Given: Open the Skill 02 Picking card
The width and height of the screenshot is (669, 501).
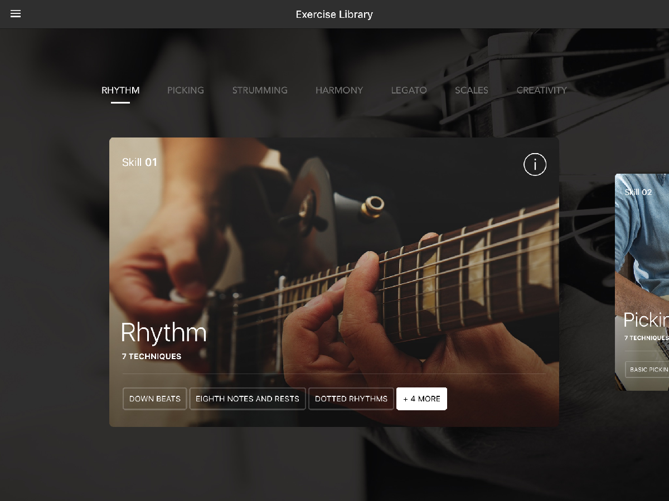Looking at the screenshot, I should [x=642, y=282].
